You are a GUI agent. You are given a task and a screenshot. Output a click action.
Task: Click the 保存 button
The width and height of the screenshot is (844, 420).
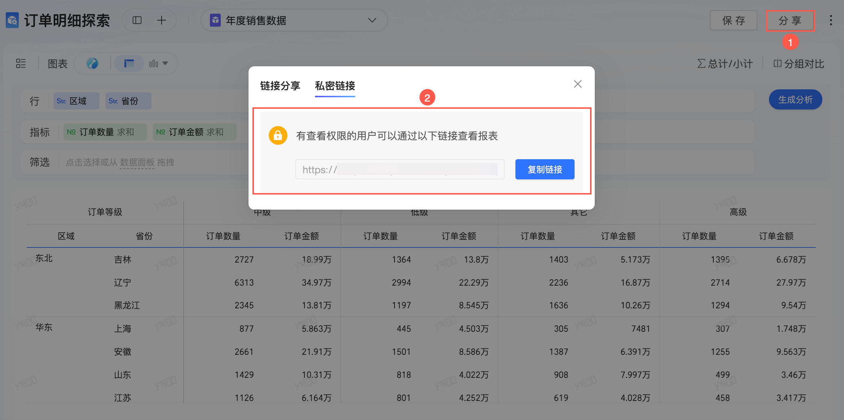tap(734, 21)
